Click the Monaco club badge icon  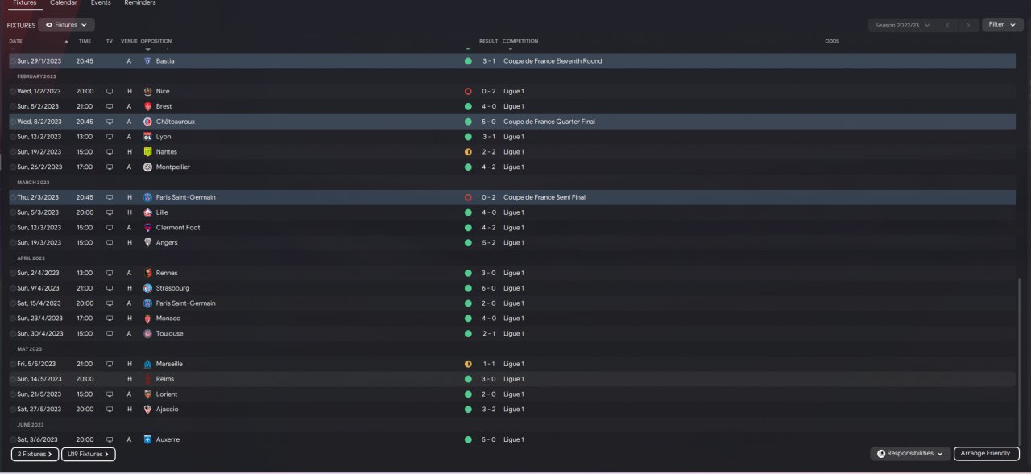pyautogui.click(x=147, y=319)
